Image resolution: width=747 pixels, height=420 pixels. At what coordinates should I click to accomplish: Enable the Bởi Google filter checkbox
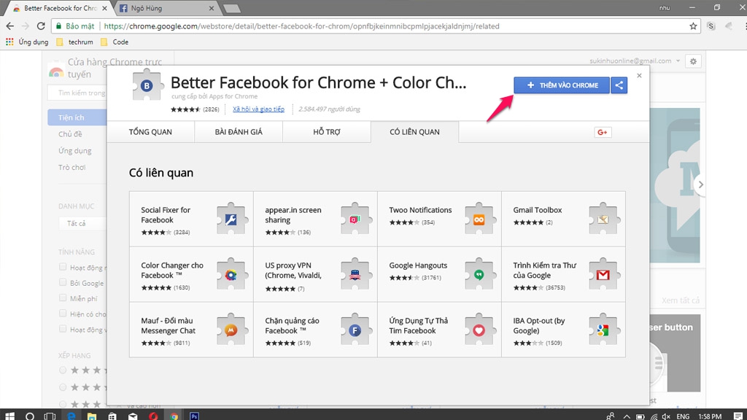63,282
